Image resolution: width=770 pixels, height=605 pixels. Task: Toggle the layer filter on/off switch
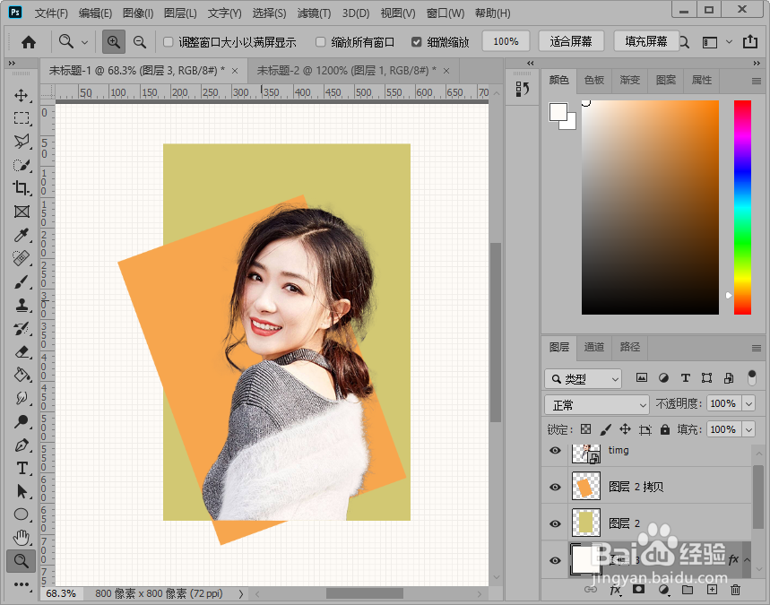pos(751,377)
